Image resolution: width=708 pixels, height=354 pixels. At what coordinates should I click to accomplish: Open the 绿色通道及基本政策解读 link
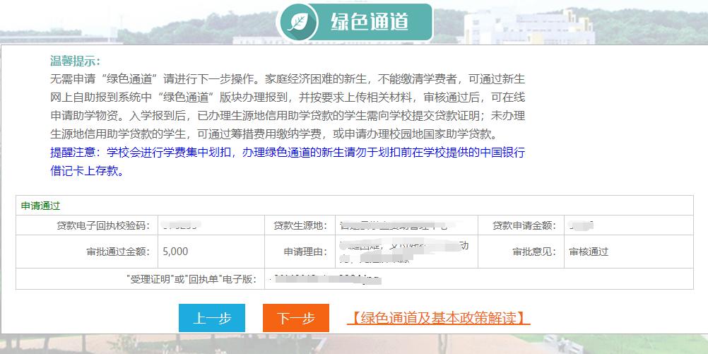point(438,318)
